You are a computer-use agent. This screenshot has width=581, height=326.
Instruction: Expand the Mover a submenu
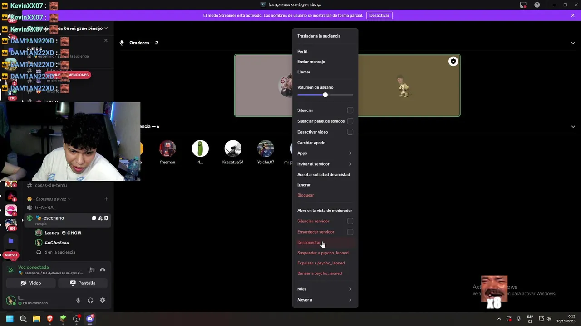tap(325, 300)
